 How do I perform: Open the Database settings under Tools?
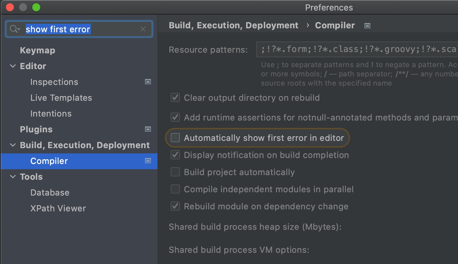pyautogui.click(x=50, y=193)
